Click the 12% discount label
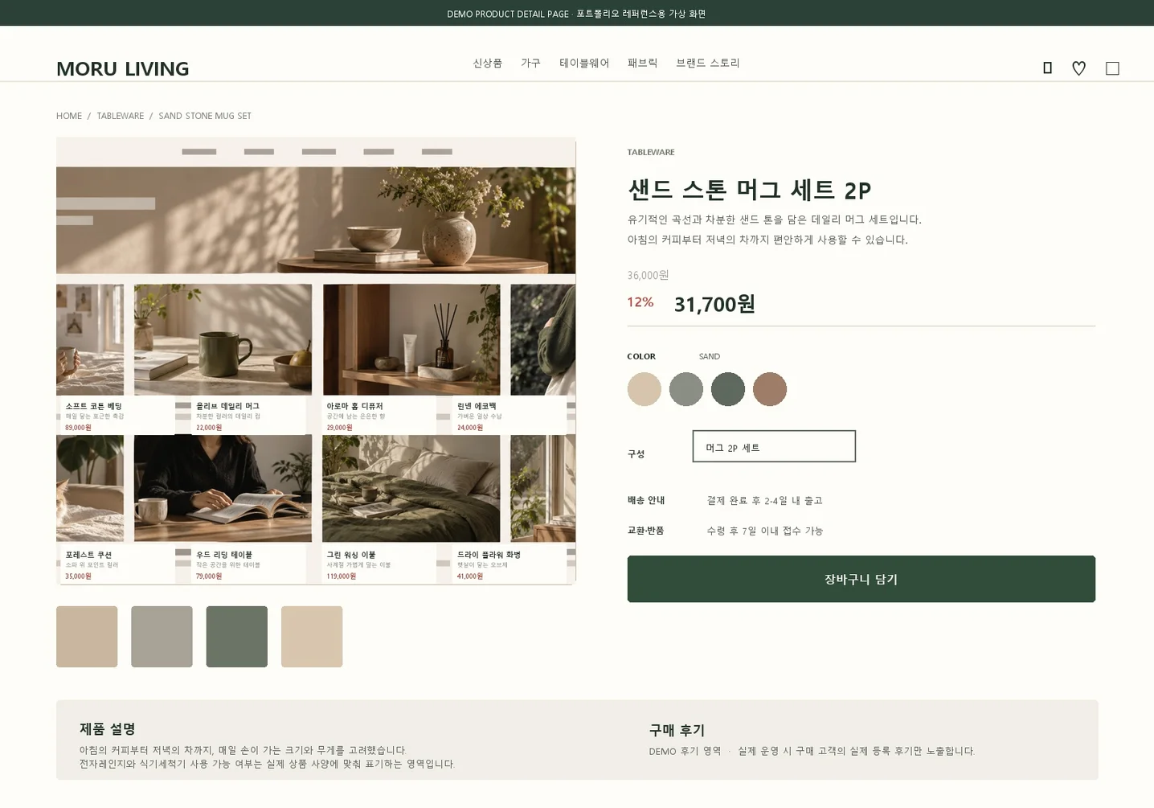1154x808 pixels. [x=640, y=302]
